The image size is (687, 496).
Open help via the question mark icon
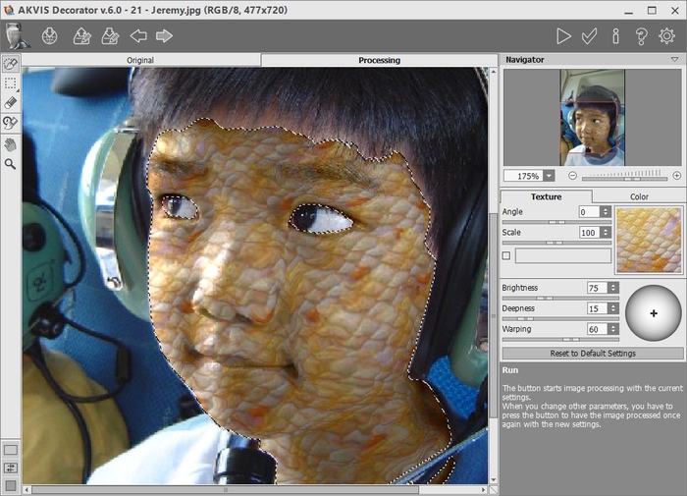click(x=641, y=36)
